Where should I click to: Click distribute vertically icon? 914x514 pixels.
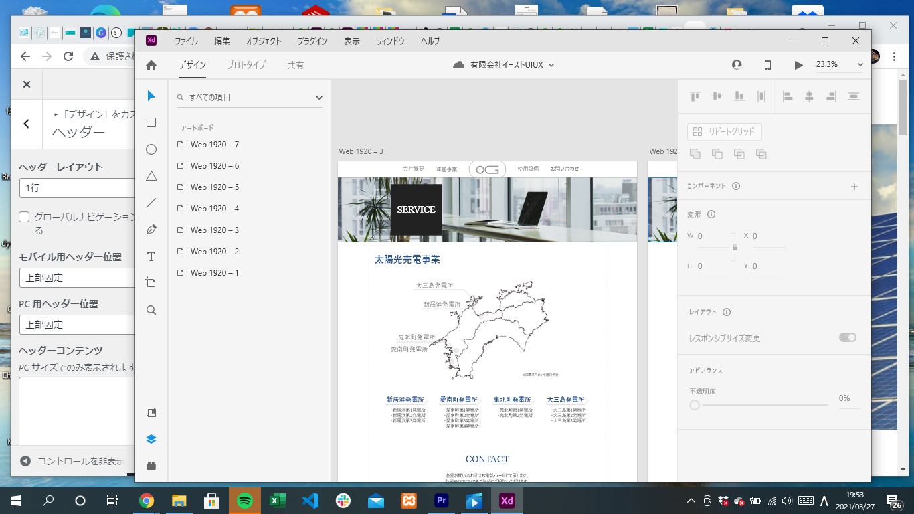tap(853, 96)
